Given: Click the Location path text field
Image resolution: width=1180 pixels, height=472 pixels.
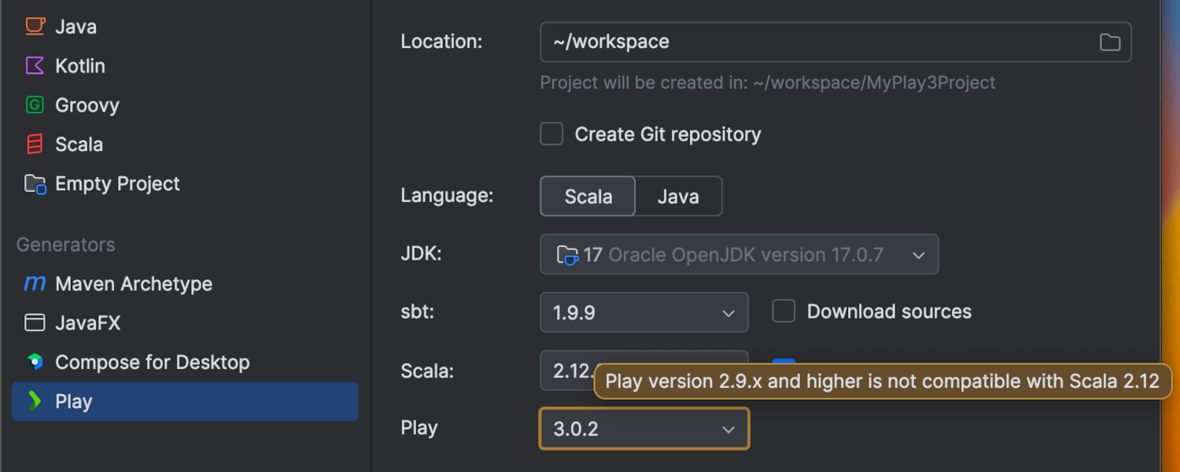Looking at the screenshot, I should [x=810, y=42].
